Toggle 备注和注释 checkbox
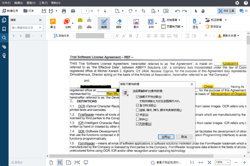This screenshot has width=250, height=166. click(x=137, y=105)
